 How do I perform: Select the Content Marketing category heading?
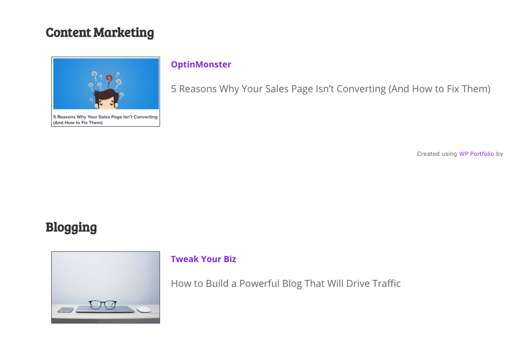pos(100,32)
